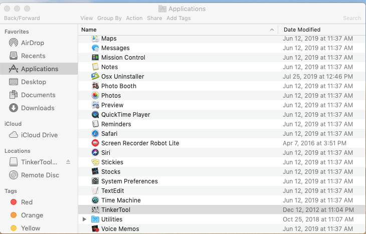
Task: Go to Desktop in the sidebar
Action: [39, 82]
